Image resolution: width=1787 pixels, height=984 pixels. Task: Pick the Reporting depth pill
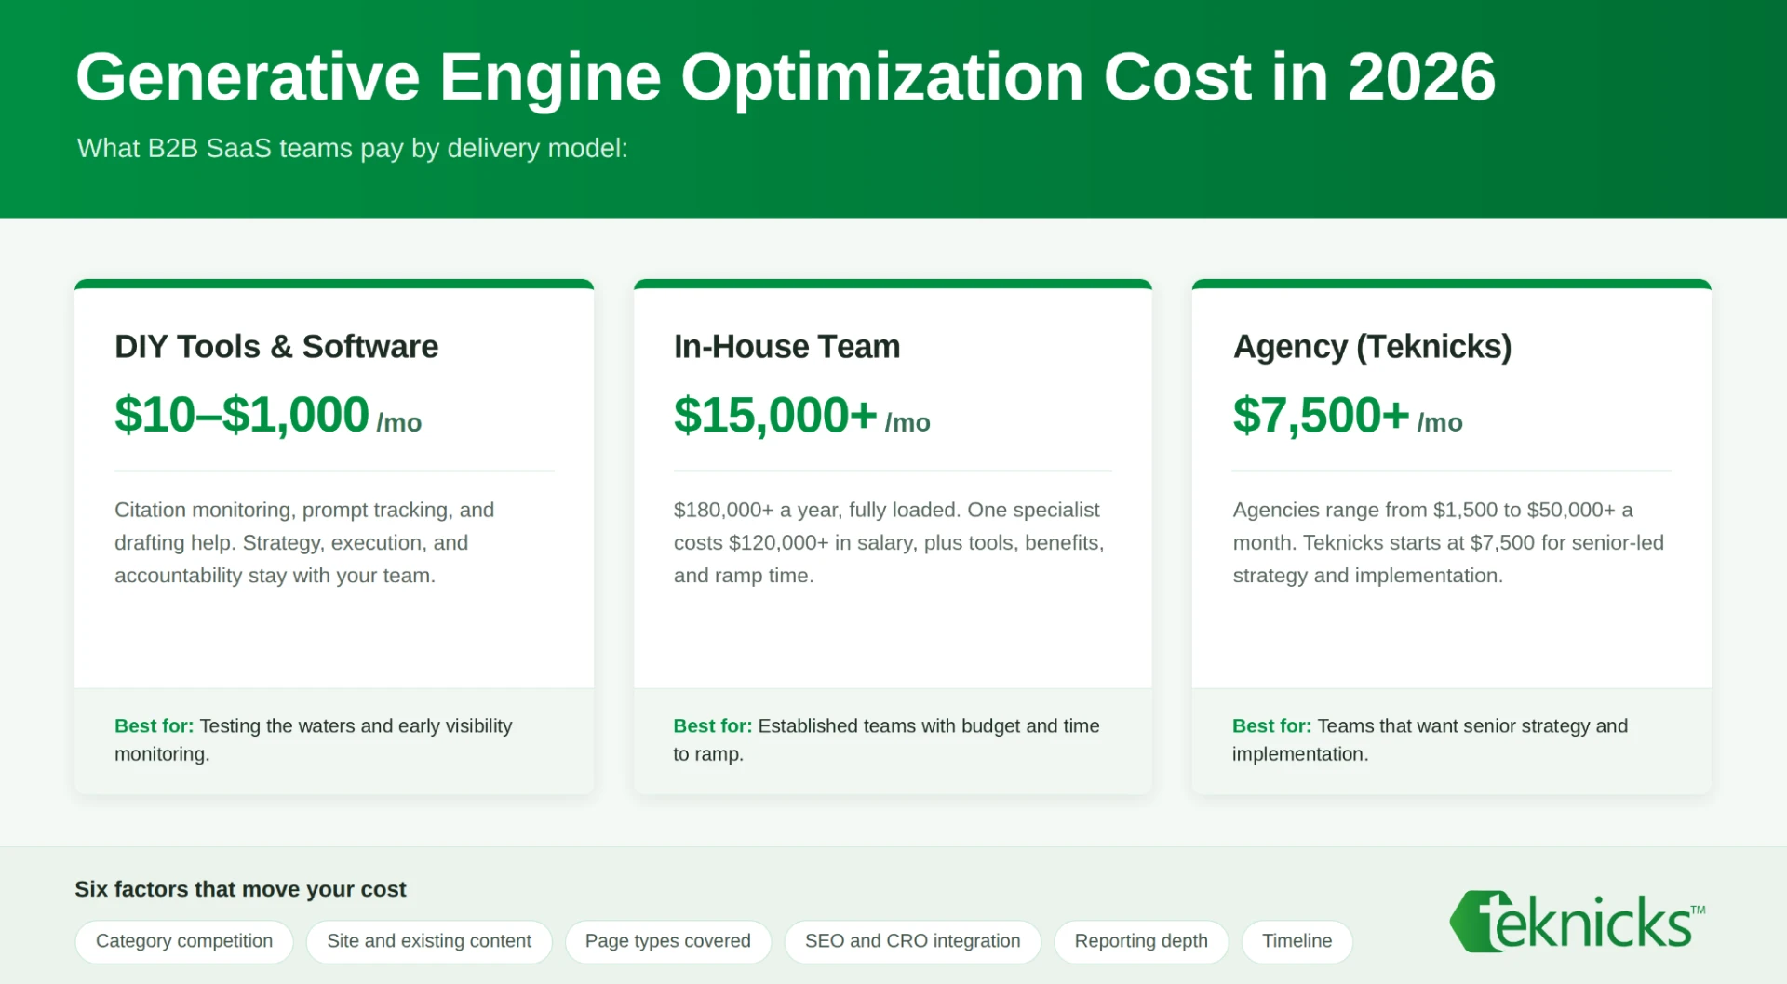pyautogui.click(x=1141, y=941)
